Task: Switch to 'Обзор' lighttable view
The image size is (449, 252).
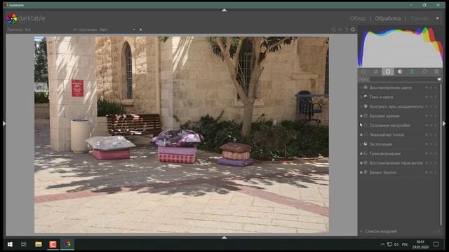Action: pos(358,19)
